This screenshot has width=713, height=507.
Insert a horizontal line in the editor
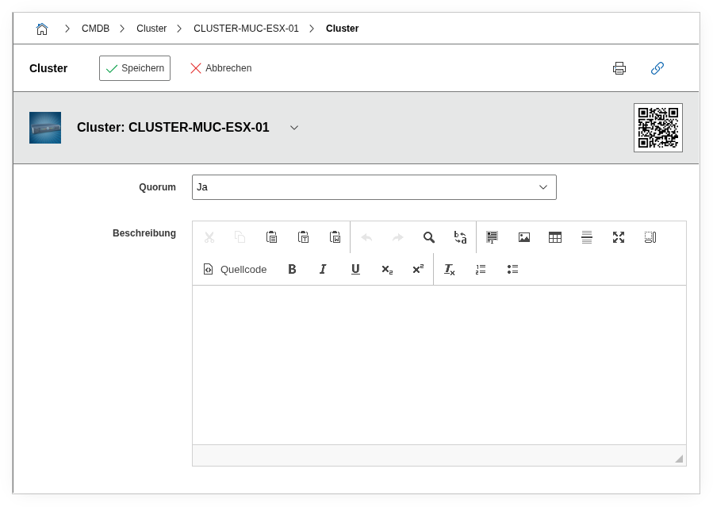586,236
